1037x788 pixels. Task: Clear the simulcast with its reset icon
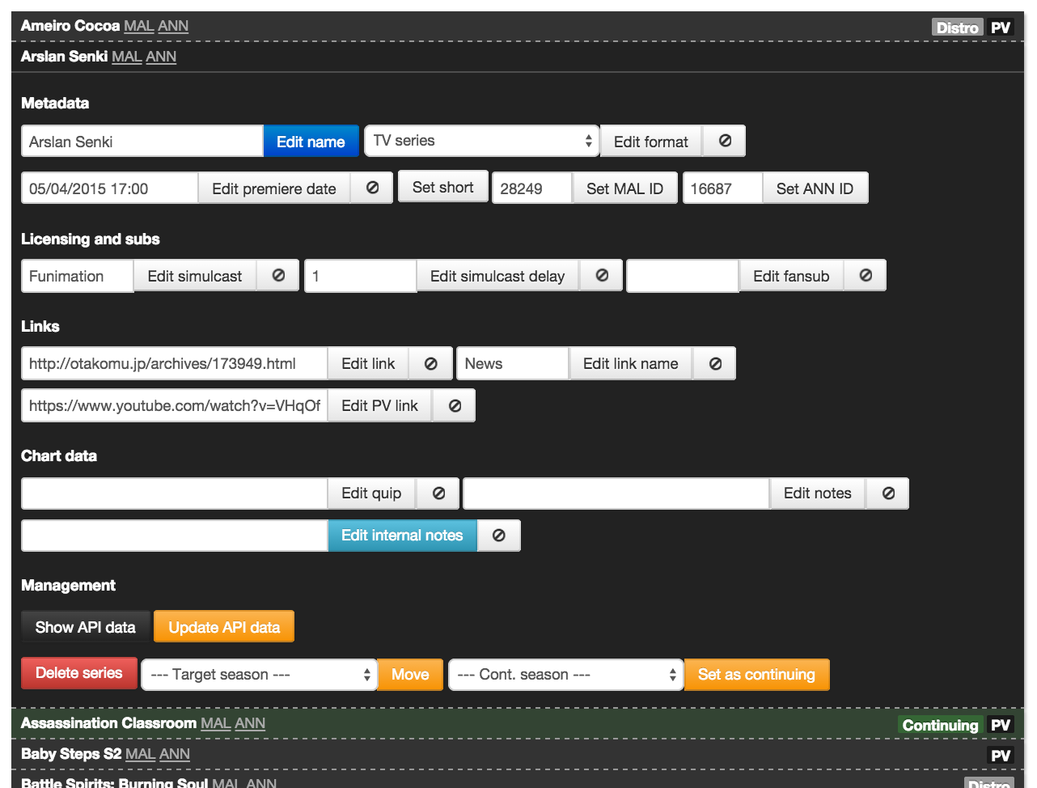pos(278,276)
